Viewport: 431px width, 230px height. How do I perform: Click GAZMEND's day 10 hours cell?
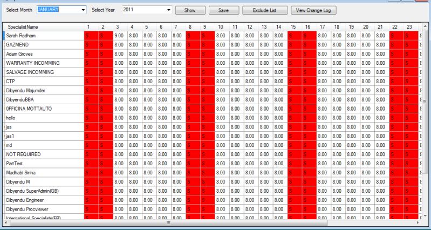222,45
